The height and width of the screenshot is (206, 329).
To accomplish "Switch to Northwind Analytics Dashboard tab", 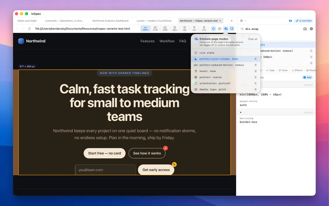I will click(110, 21).
